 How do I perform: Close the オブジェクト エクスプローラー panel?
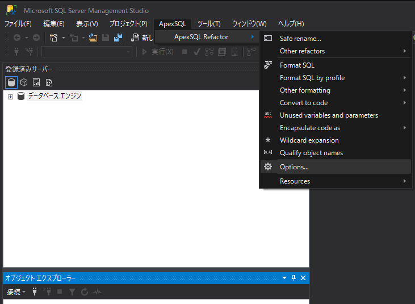(x=303, y=278)
